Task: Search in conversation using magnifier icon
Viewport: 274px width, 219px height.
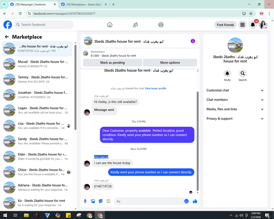Action: coord(243,74)
